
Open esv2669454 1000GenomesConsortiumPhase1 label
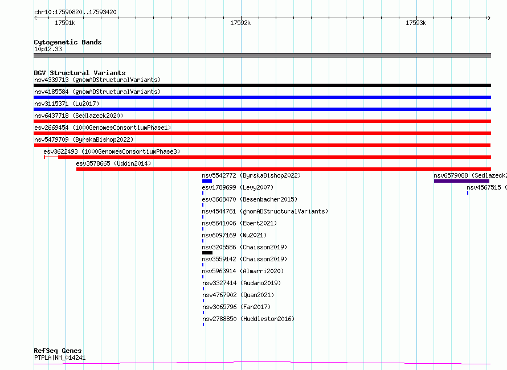(x=103, y=128)
